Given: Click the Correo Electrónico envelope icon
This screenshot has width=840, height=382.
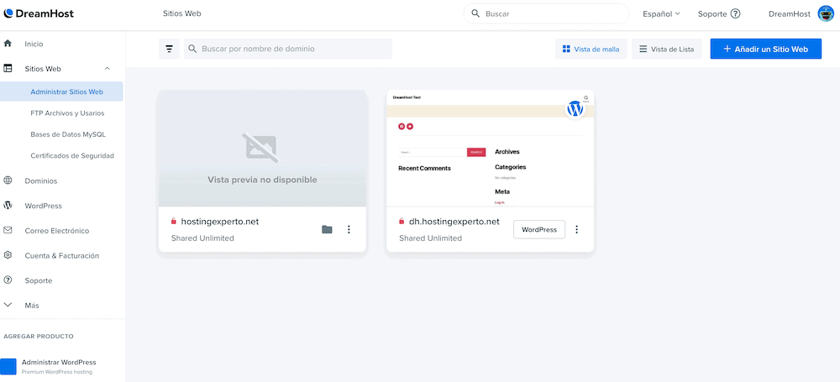Looking at the screenshot, I should pyautogui.click(x=8, y=230).
